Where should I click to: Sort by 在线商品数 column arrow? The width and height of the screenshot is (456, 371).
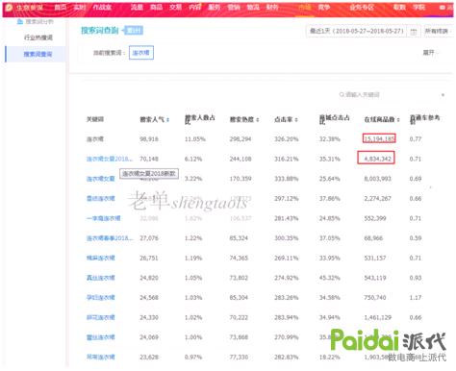[398, 120]
